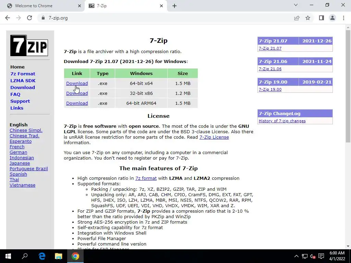351x263 pixels.
Task: Open a new tab with the plus button
Action: [174, 6]
